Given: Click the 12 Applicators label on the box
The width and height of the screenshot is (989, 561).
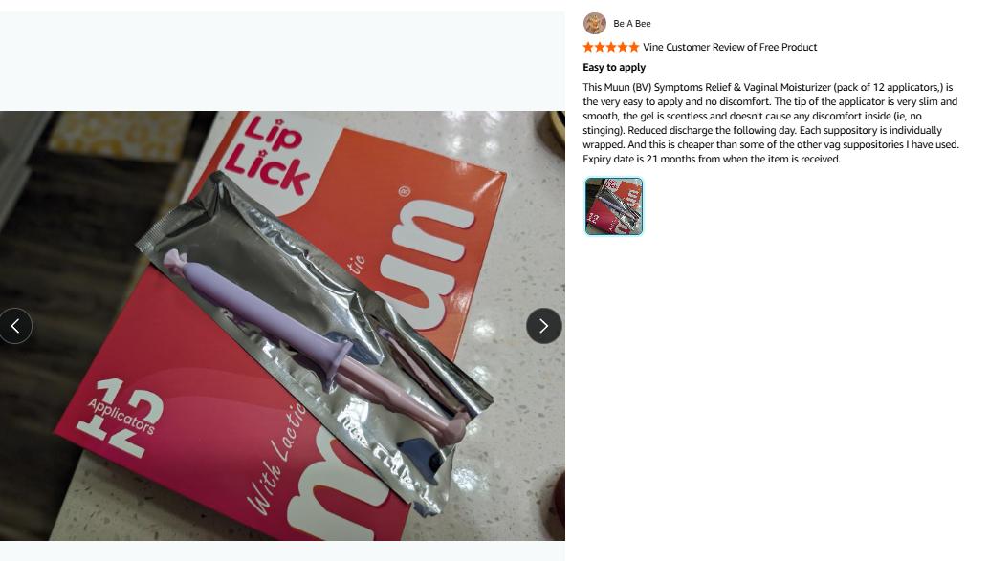Looking at the screenshot, I should tap(121, 418).
